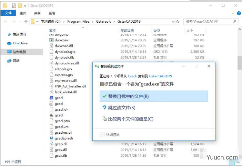
Task: Select the elitools.grx file
Action: (64, 69)
